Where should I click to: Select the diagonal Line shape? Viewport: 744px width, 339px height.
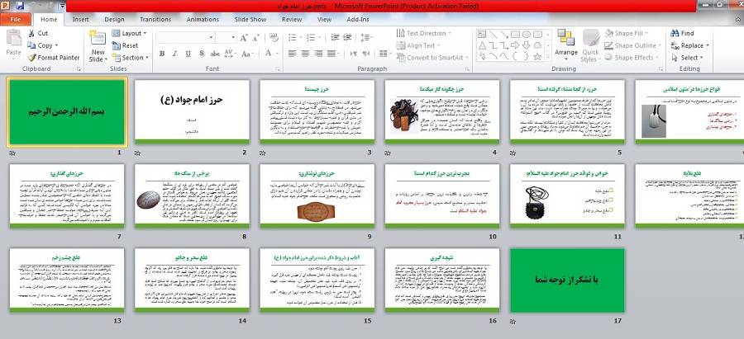coord(493,34)
